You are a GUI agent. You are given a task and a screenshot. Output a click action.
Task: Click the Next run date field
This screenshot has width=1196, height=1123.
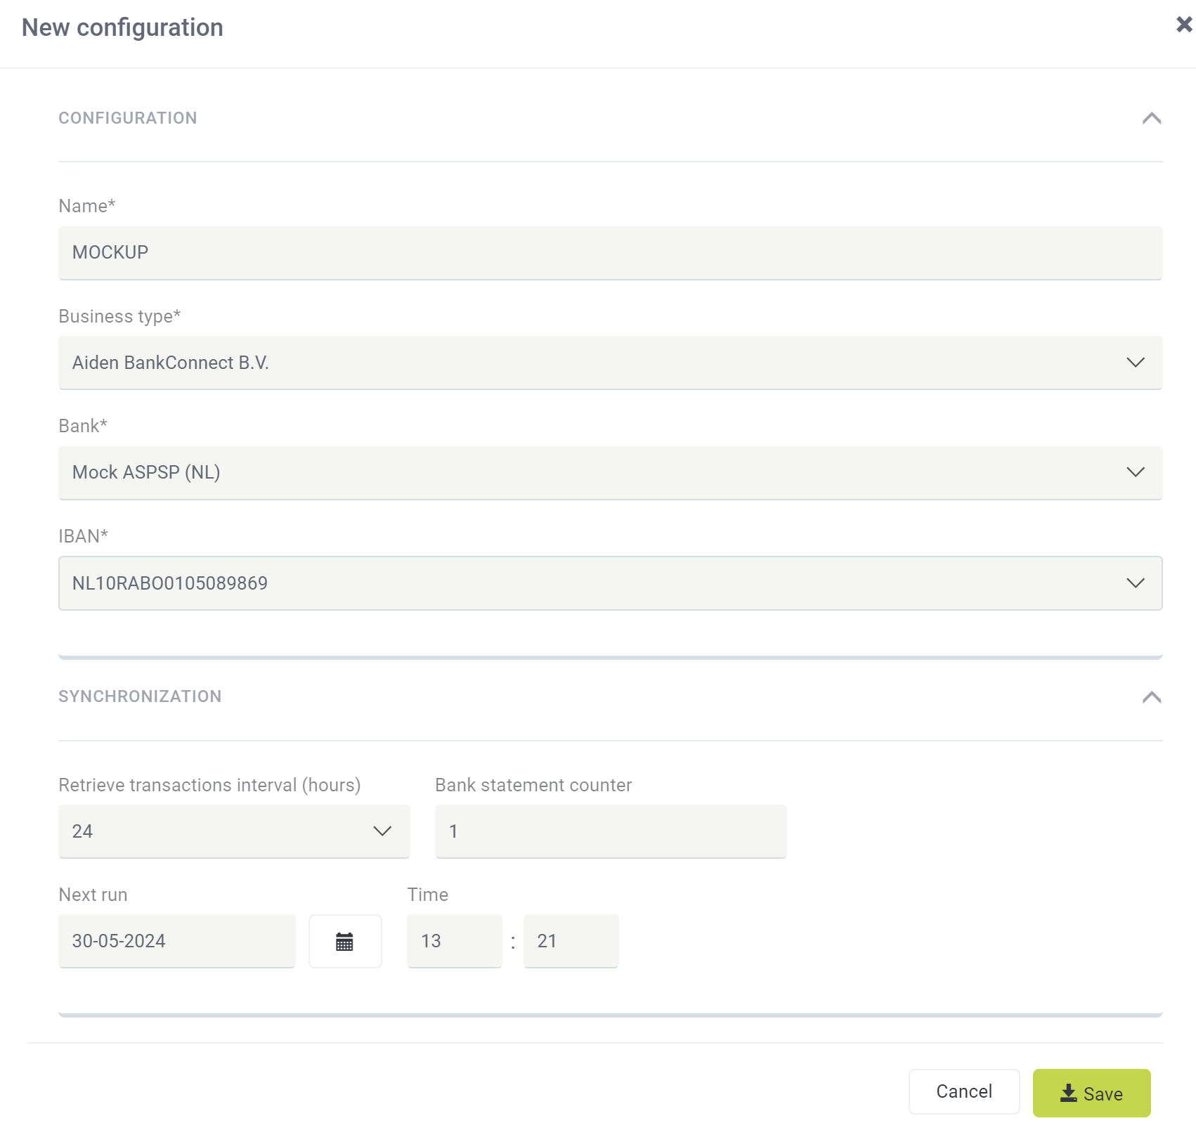(176, 941)
